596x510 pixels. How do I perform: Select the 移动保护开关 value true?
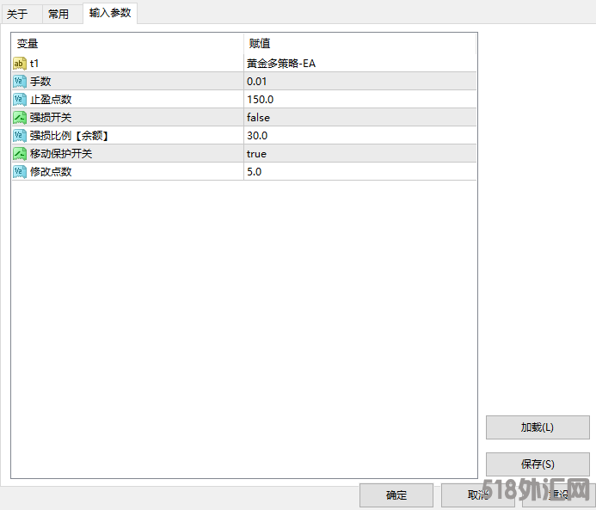[x=256, y=154]
